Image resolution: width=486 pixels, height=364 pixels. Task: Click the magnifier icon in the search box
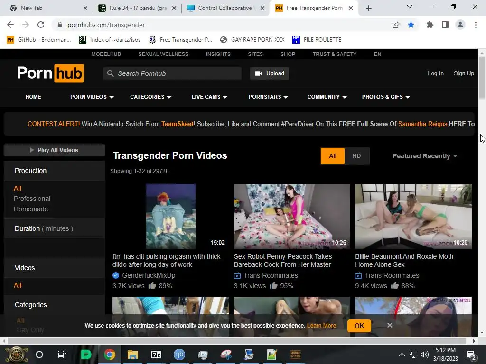(x=110, y=73)
